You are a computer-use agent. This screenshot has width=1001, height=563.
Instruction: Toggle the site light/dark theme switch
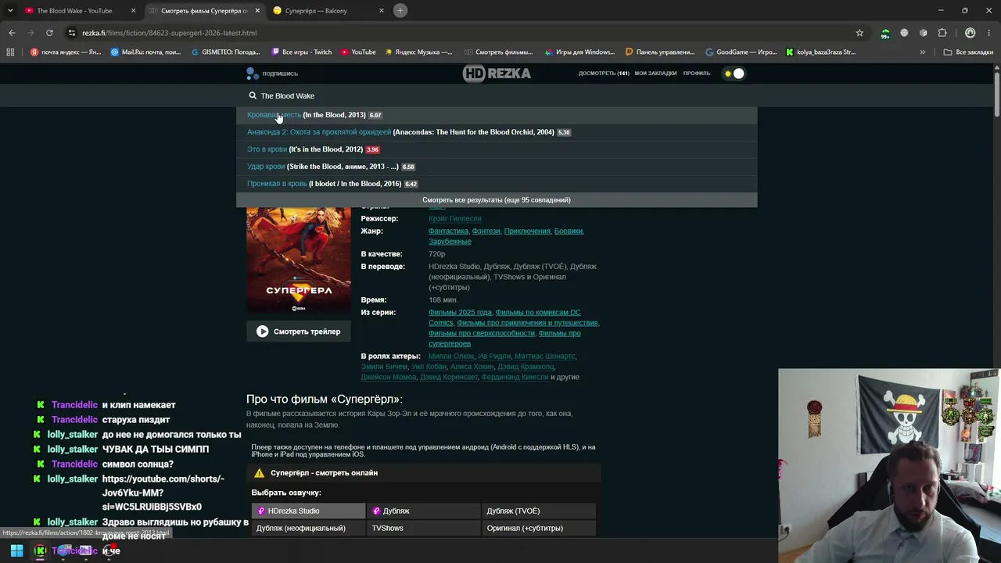[x=734, y=74]
